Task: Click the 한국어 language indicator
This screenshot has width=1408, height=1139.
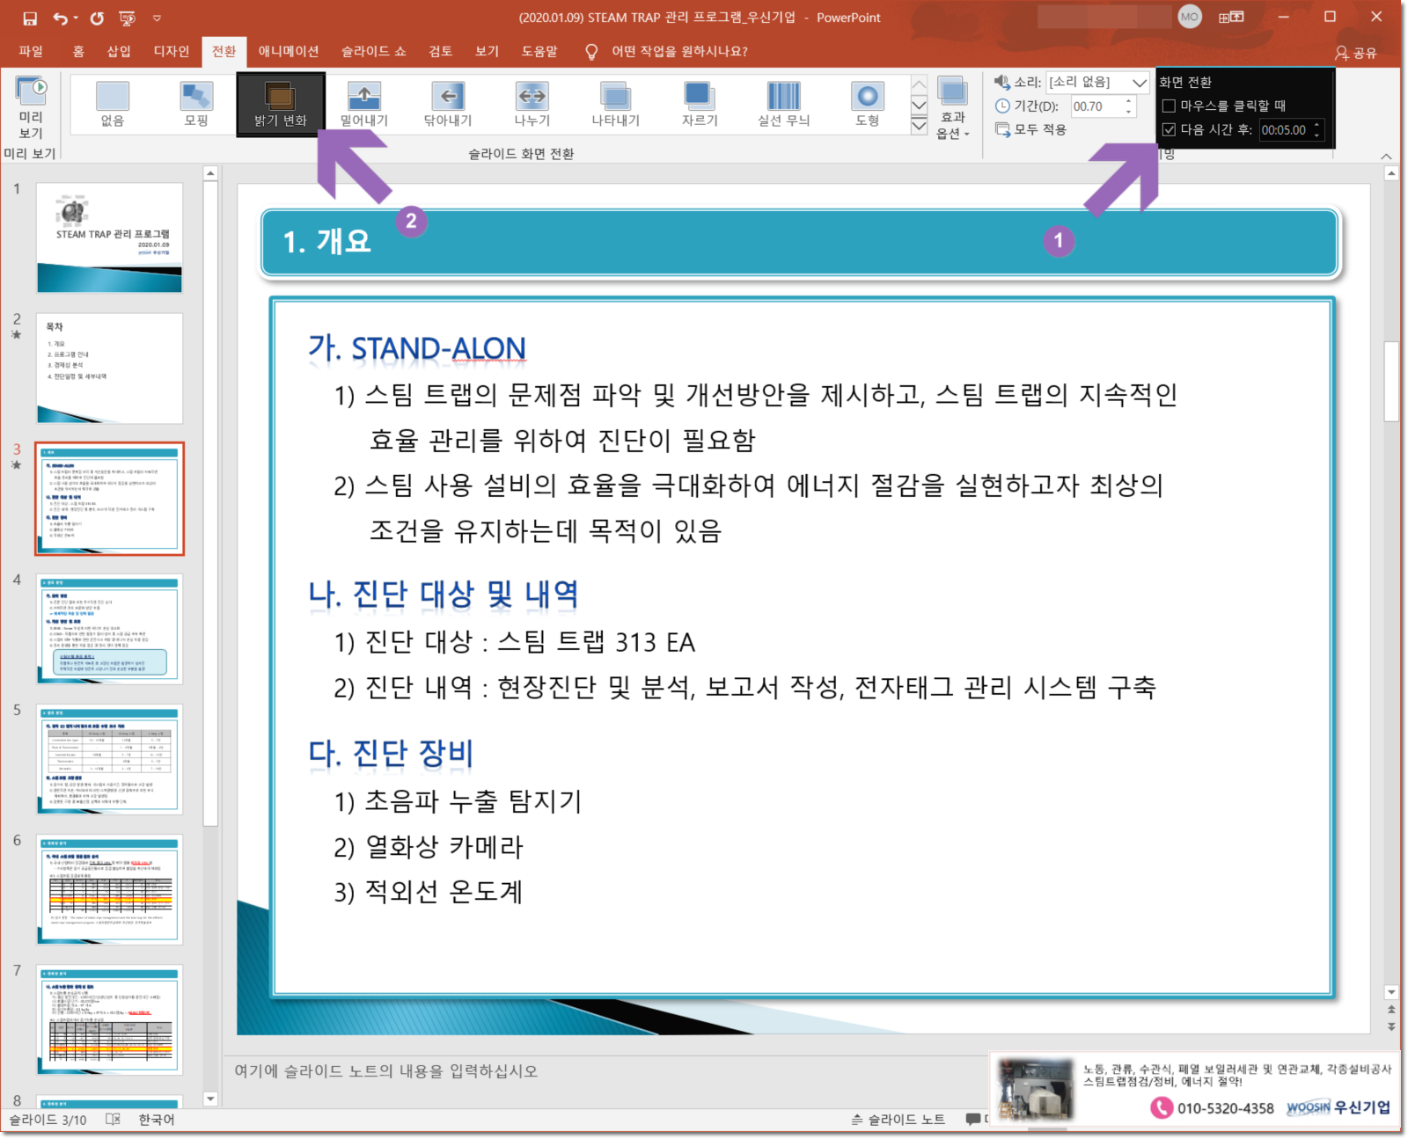Action: [x=157, y=1120]
